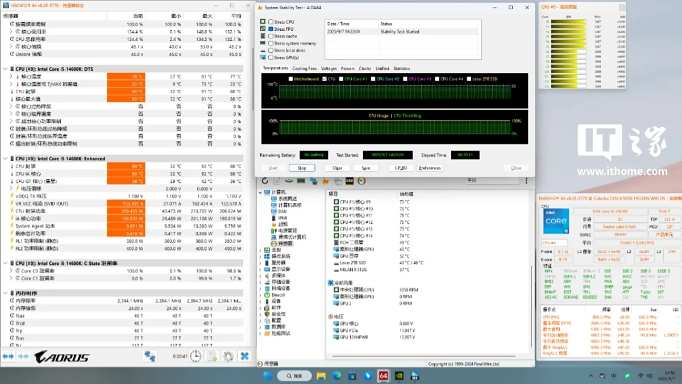The width and height of the screenshot is (682, 384).
Task: Enable the Stress CPU checkbox
Action: coord(271,22)
